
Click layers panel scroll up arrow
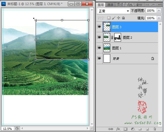pyautogui.click(x=160, y=24)
